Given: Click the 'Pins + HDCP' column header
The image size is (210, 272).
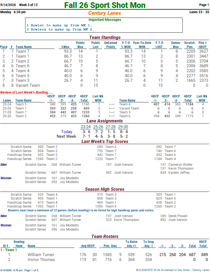Looking at the screenshot, I should 202,45.
